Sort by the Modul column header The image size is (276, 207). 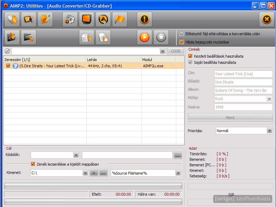(x=159, y=60)
